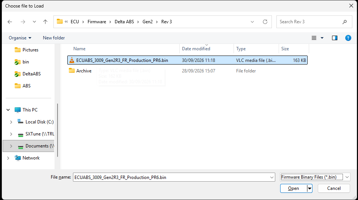The image size is (358, 200).
Task: Go back with the back arrow
Action: (10, 22)
